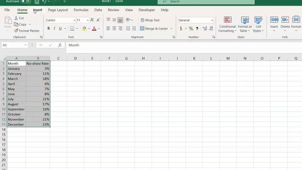Toggle Italic formatting

point(54,28)
